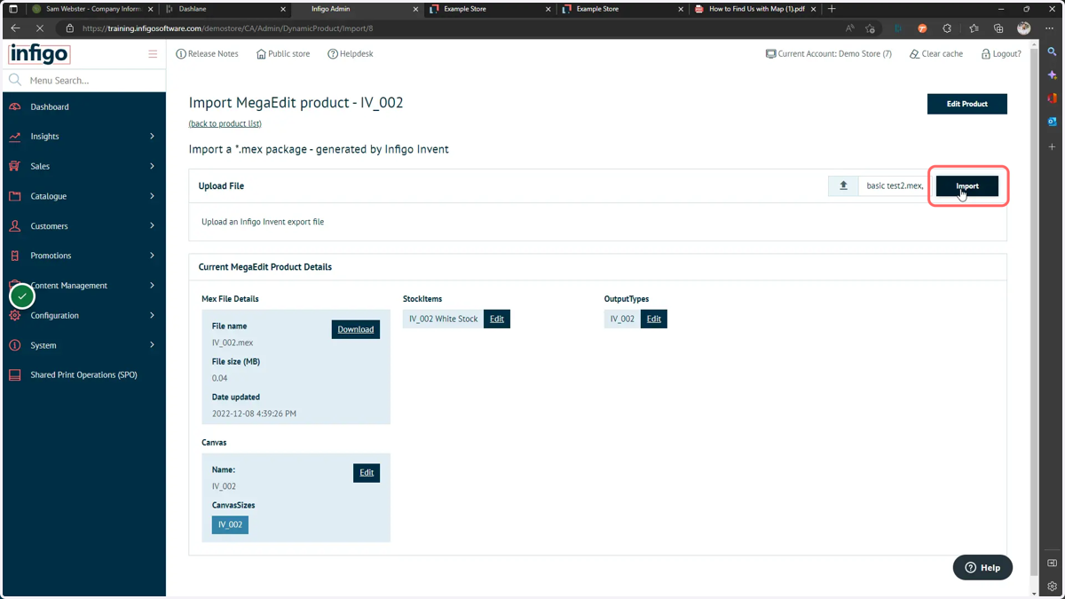
Task: Click the Edit Product button
Action: (967, 104)
